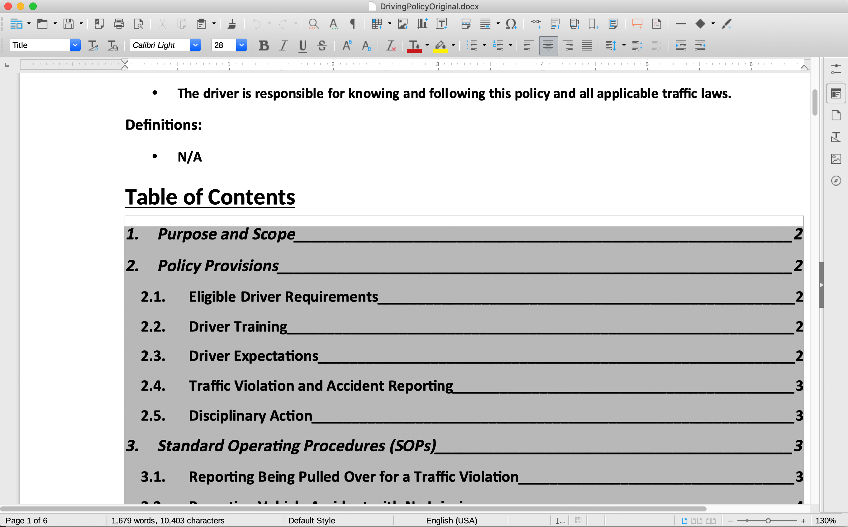Open the Gallery sidebar deck

(x=836, y=159)
